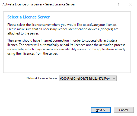Viewport: 137px width, 116px height.
Task: Open the combo box showing 6200@fe80::e806:785:8b2c:8713%4
Action: [x=88, y=79]
